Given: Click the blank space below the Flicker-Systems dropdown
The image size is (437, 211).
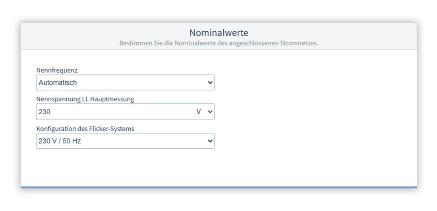Looking at the screenshot, I should click(x=125, y=167).
